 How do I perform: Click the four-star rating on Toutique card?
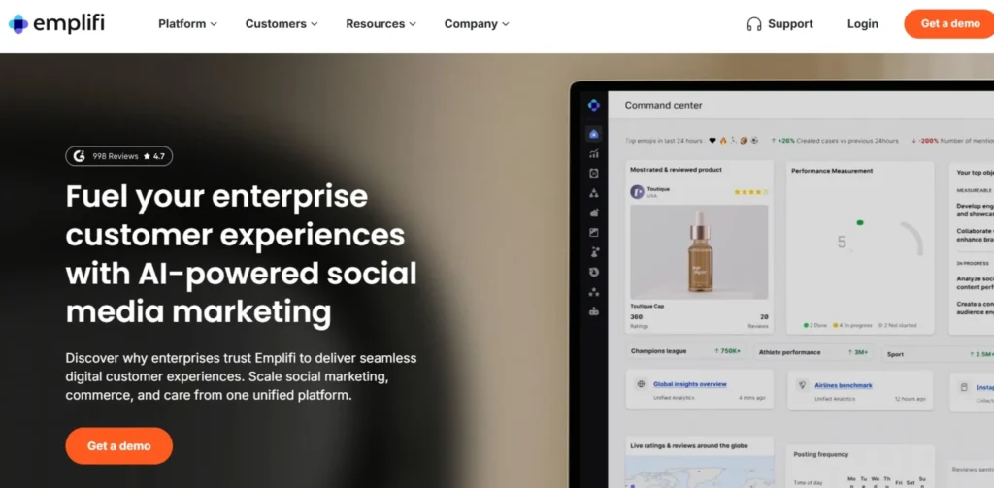[750, 192]
